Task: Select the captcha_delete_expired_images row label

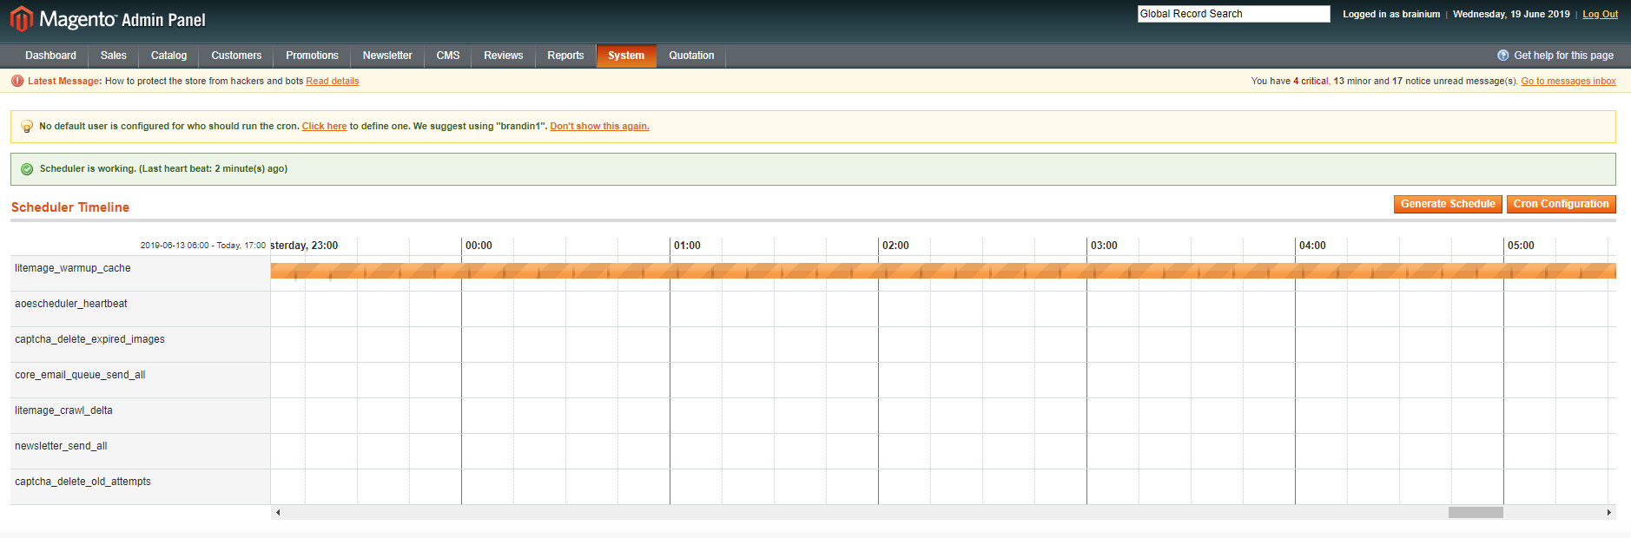Action: pyautogui.click(x=89, y=339)
